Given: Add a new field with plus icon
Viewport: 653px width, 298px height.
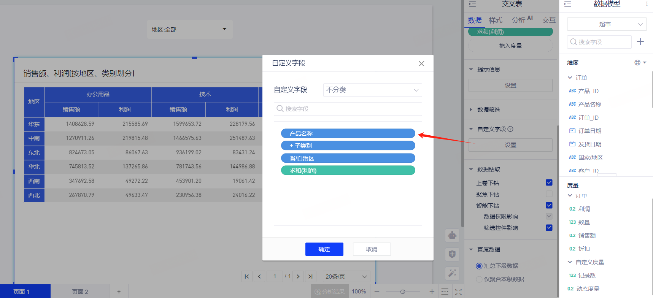Looking at the screenshot, I should (x=640, y=42).
